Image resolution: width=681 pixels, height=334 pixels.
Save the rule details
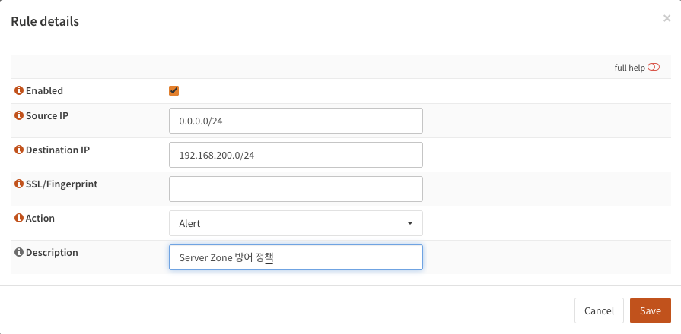point(650,310)
